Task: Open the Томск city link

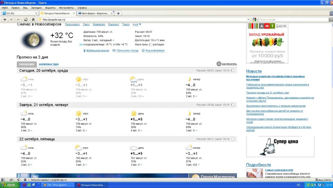Action: click(126, 25)
